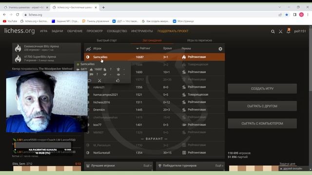Open lobby filter gear settings

click(x=220, y=49)
